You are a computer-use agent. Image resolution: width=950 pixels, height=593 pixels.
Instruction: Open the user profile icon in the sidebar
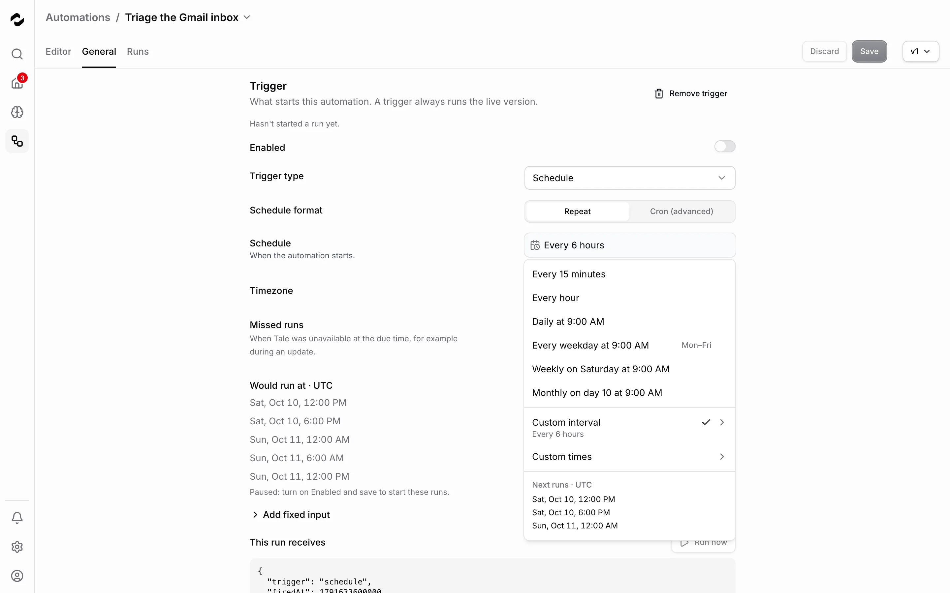tap(17, 576)
